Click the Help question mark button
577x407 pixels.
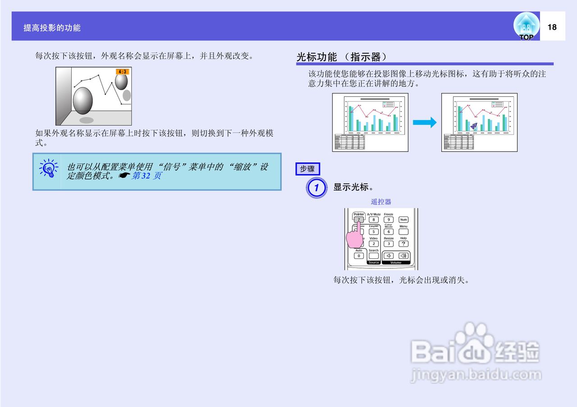point(403,244)
